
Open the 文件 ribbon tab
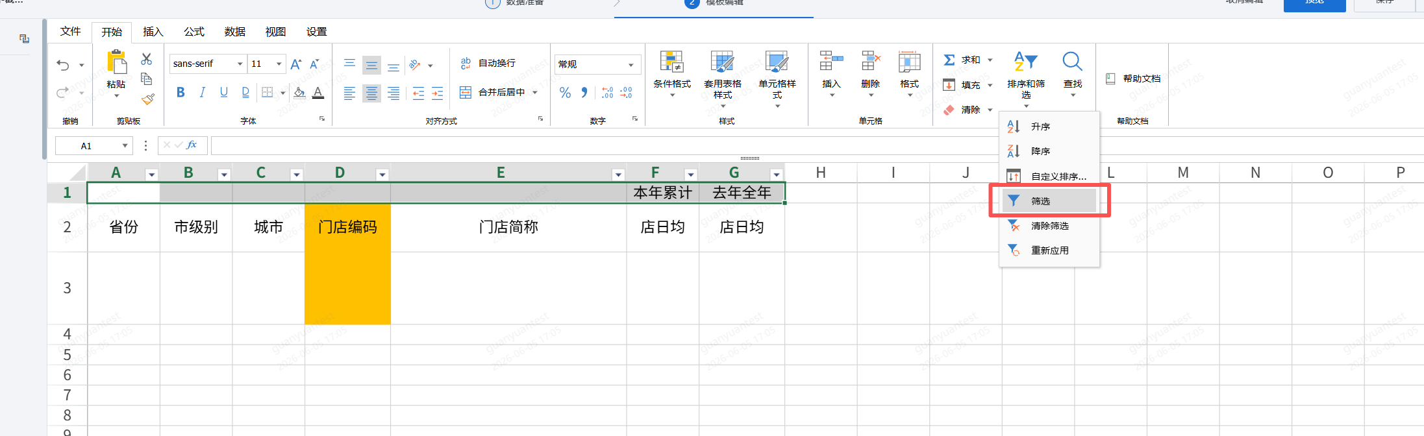click(71, 32)
